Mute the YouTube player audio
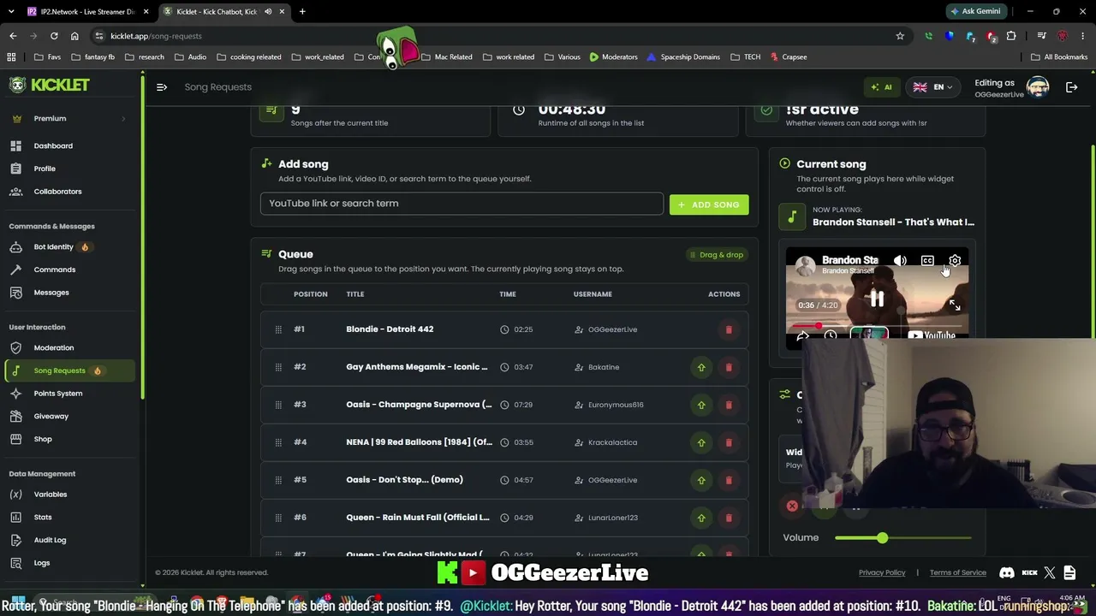The width and height of the screenshot is (1096, 616). (900, 261)
